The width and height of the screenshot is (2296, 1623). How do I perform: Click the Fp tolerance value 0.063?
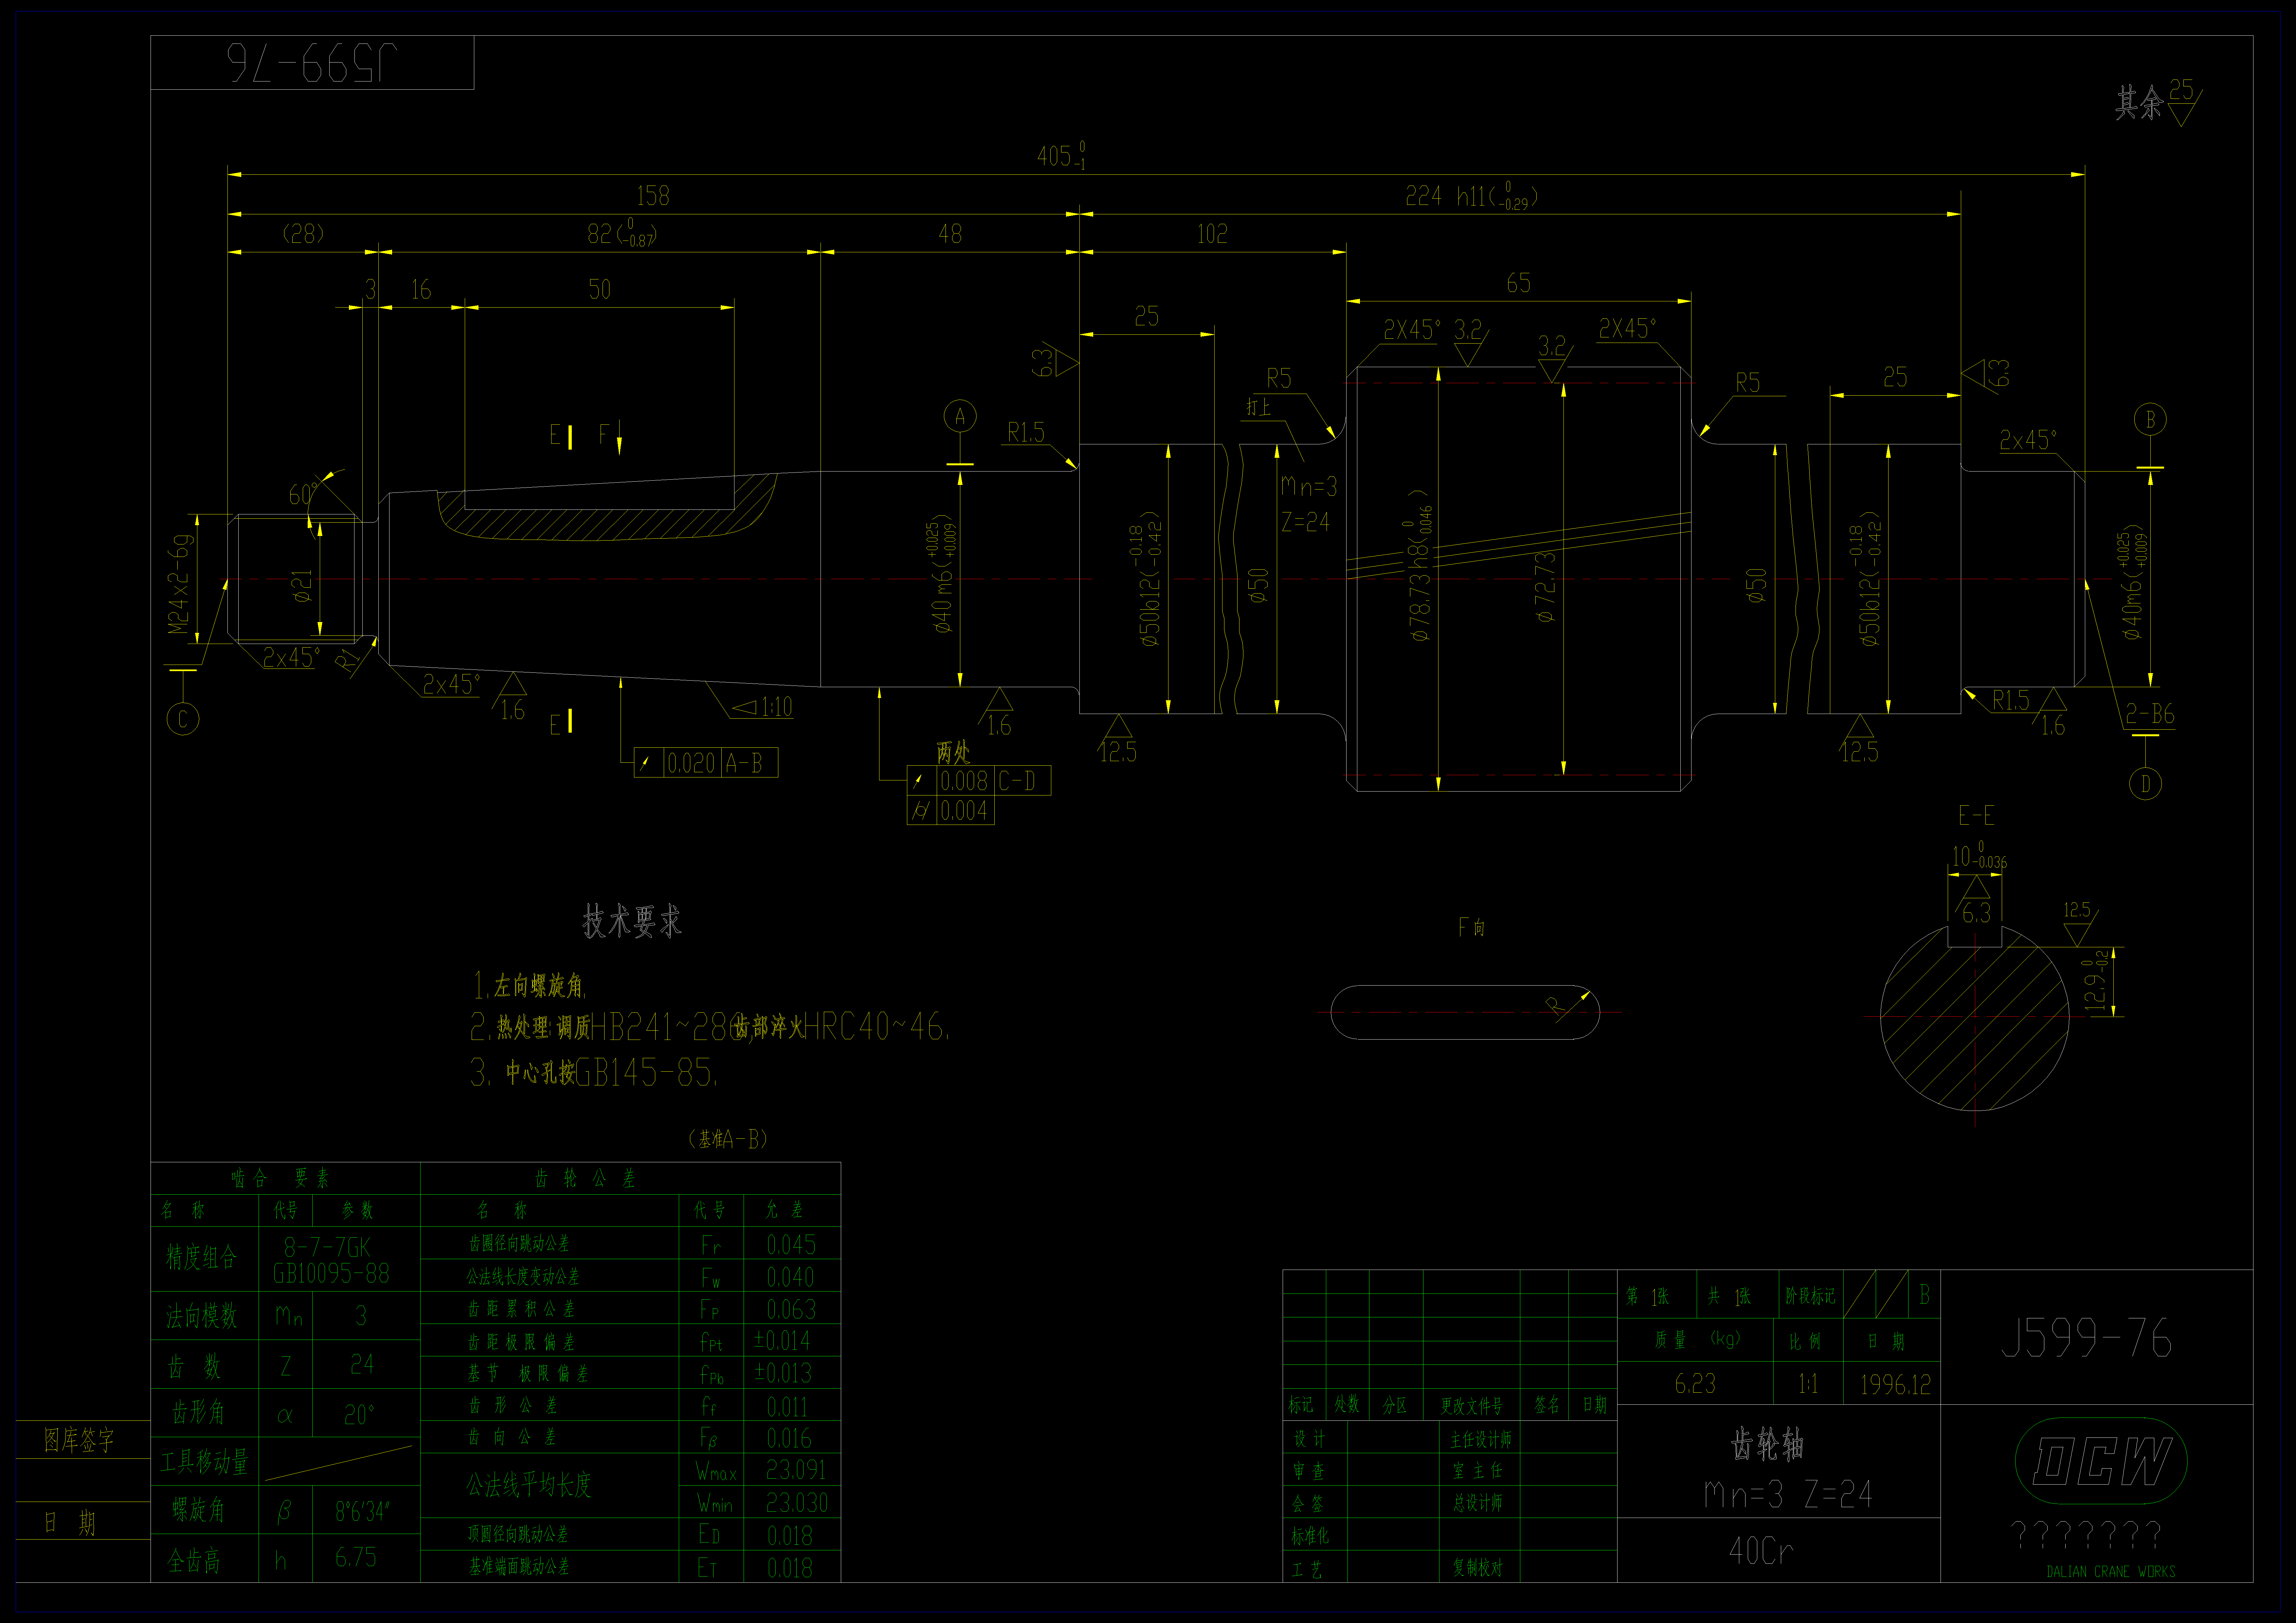[791, 1309]
